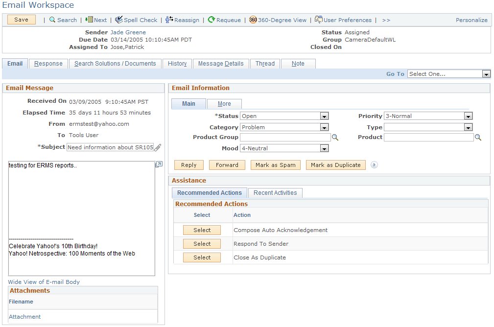The image size is (494, 327).
Task: Click the Requeue green arrow icon
Action: pyautogui.click(x=212, y=20)
